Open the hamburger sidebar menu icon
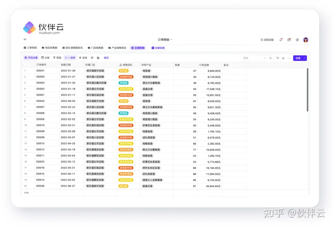This screenshot has width=334, height=227. (25, 39)
